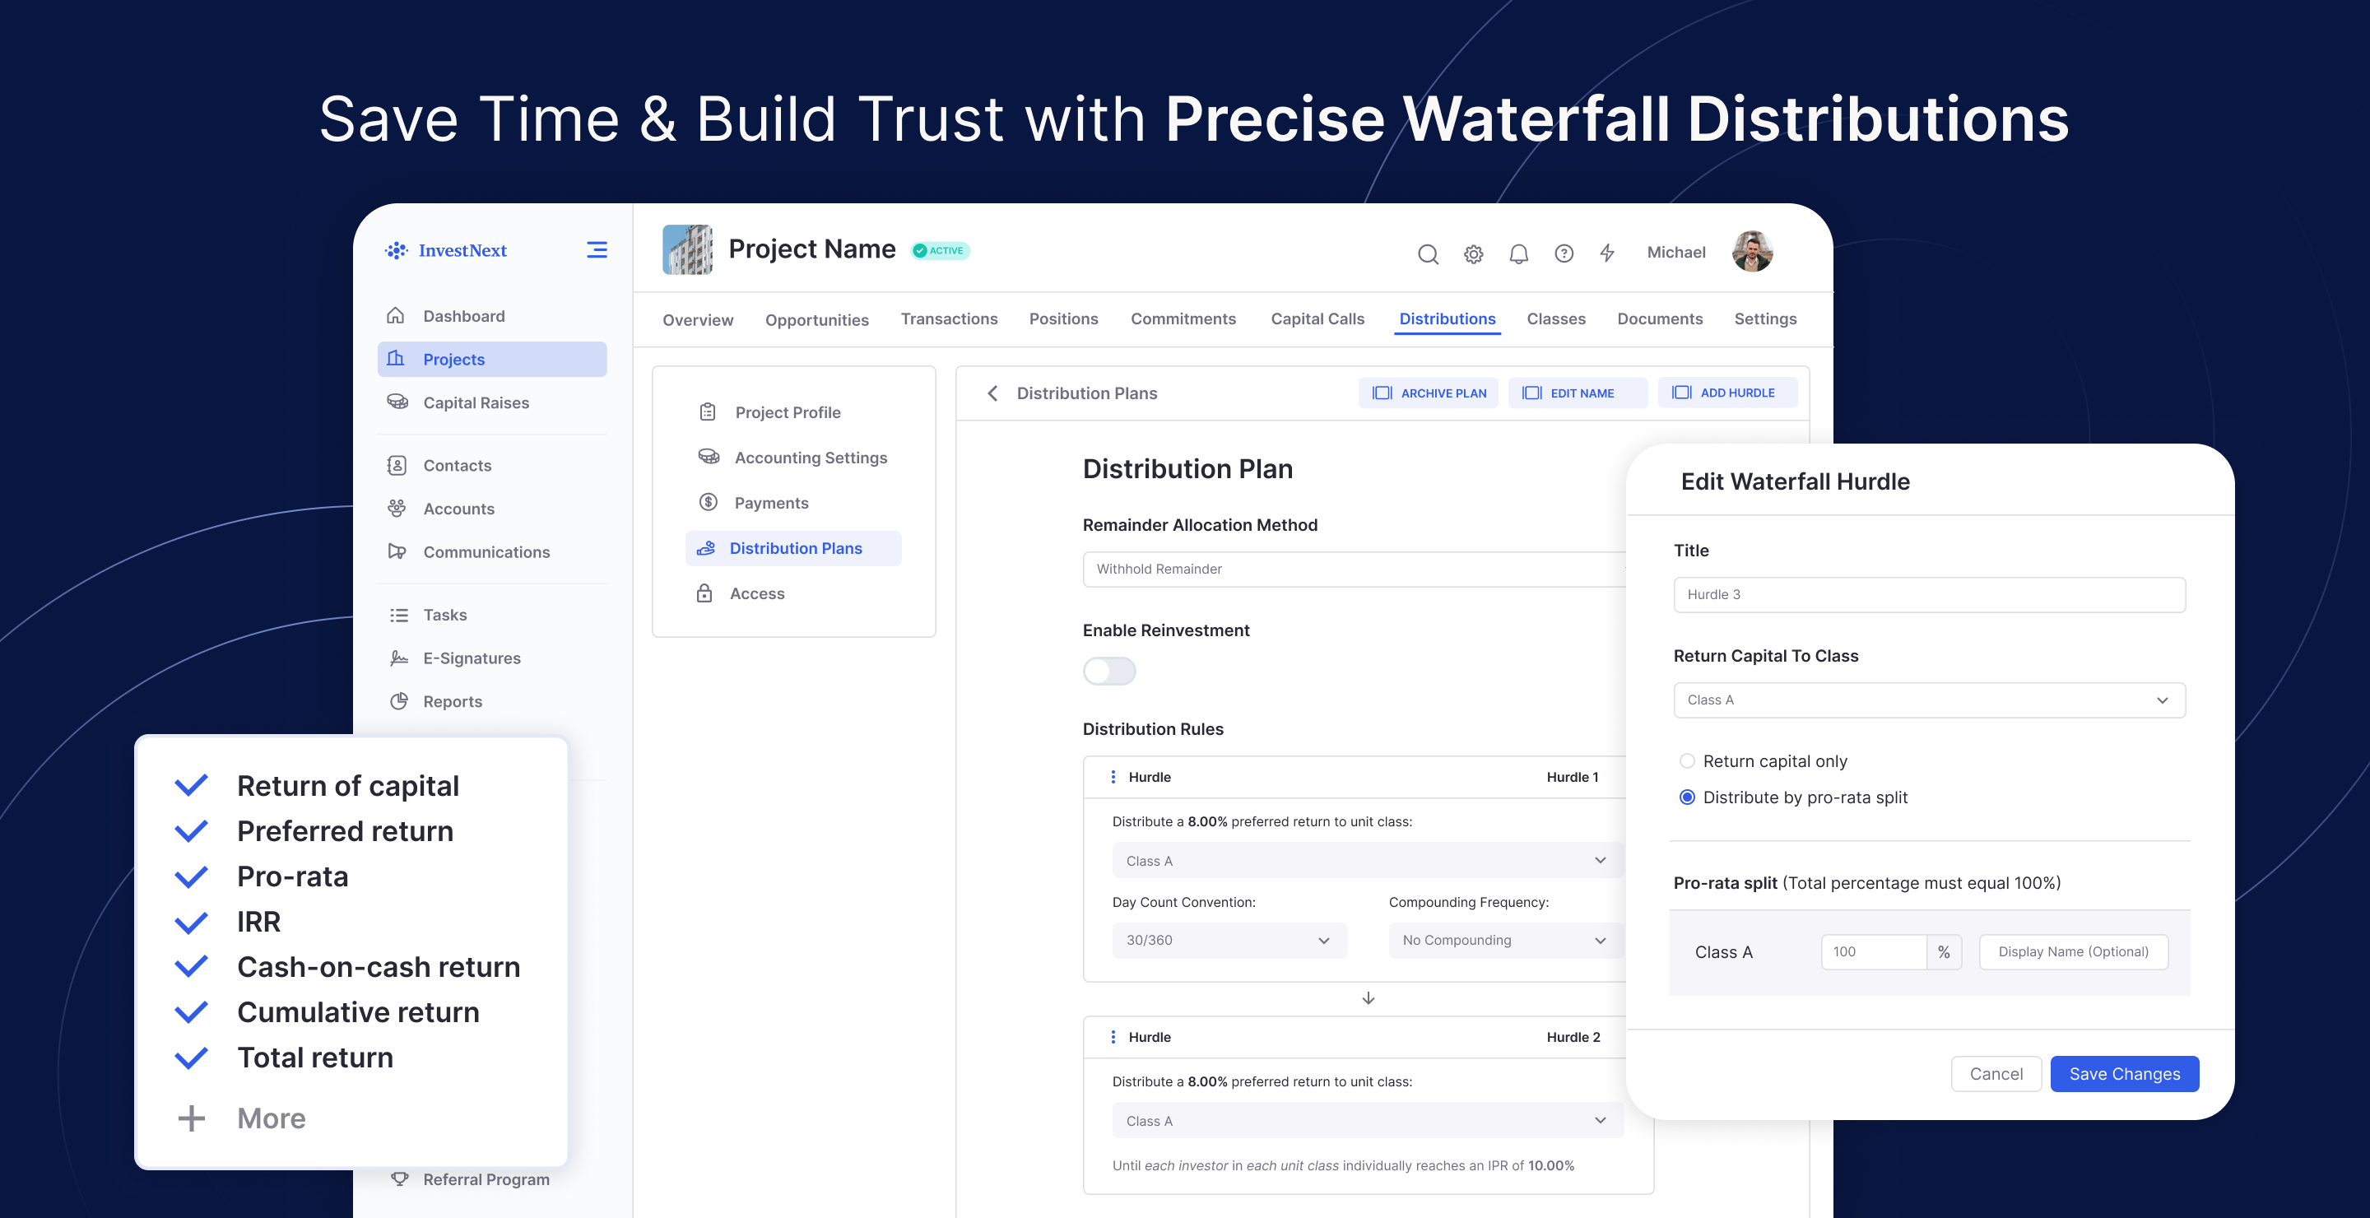
Task: Open the search icon in the top bar
Action: pos(1428,254)
